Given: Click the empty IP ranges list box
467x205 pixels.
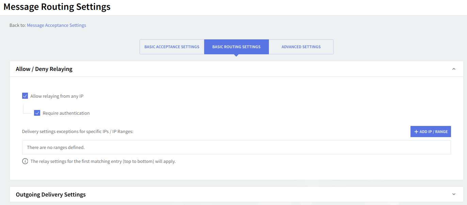Looking at the screenshot, I should coord(236,147).
